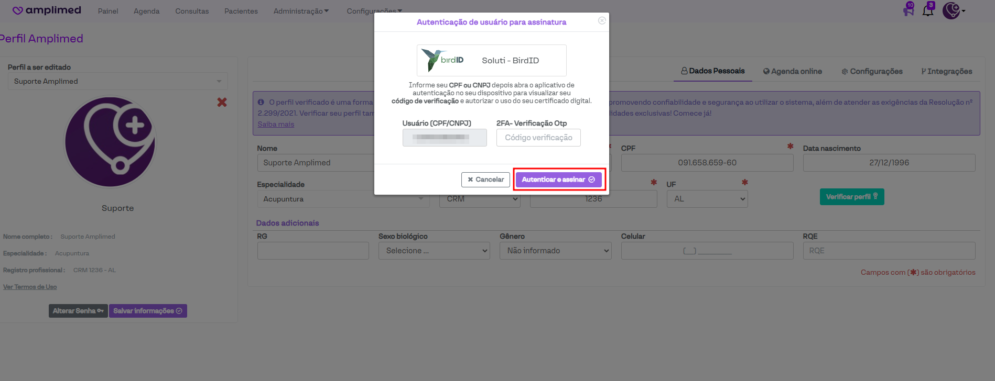Image resolution: width=995 pixels, height=381 pixels.
Task: Open the Saiba mais link
Action: (x=276, y=124)
